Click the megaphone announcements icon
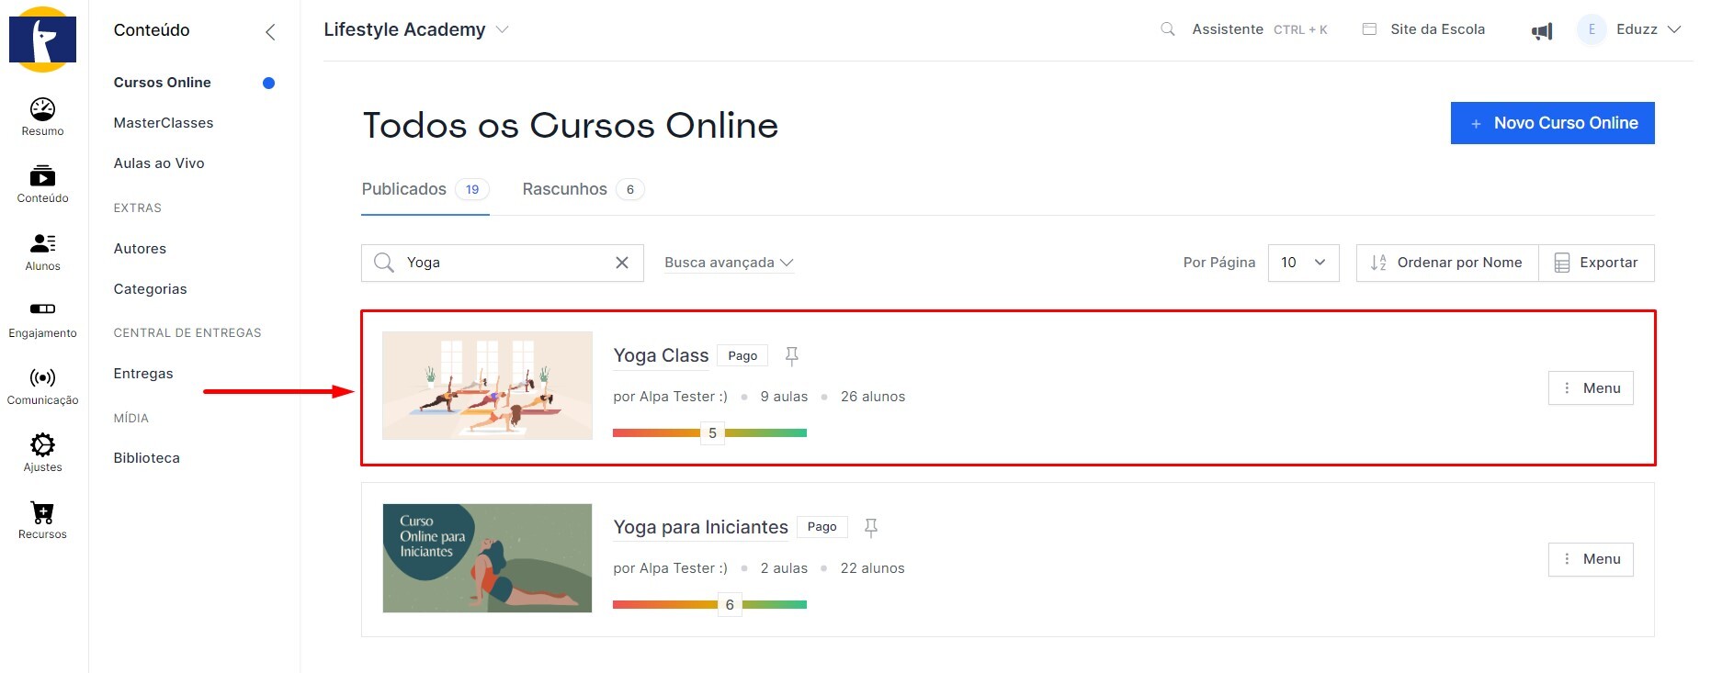This screenshot has width=1711, height=673. (x=1541, y=31)
